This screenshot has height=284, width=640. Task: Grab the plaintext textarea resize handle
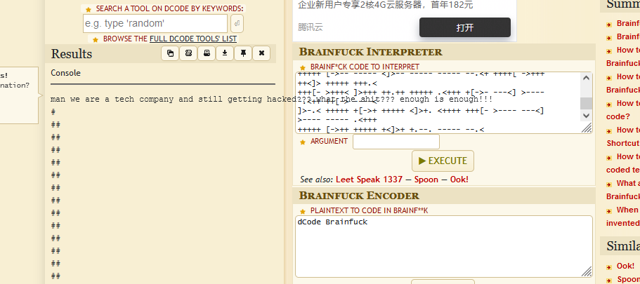(x=587, y=272)
